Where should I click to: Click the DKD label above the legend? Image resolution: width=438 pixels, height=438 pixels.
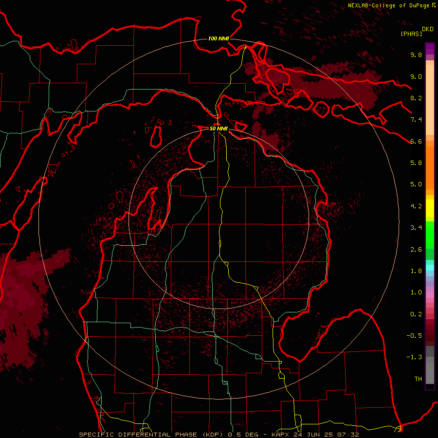[428, 29]
